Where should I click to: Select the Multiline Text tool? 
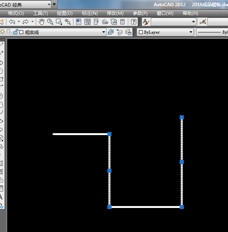tap(1, 197)
